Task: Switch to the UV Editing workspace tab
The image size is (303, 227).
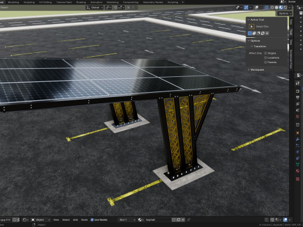Action: 45,3
